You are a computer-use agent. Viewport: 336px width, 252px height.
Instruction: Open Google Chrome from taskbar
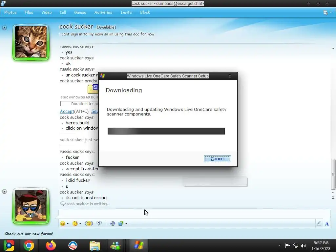pos(29,245)
